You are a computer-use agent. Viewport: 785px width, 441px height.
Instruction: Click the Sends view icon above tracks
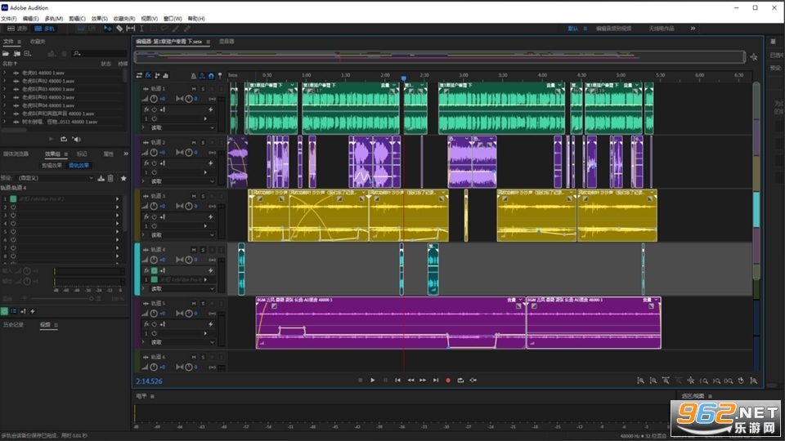[x=157, y=75]
